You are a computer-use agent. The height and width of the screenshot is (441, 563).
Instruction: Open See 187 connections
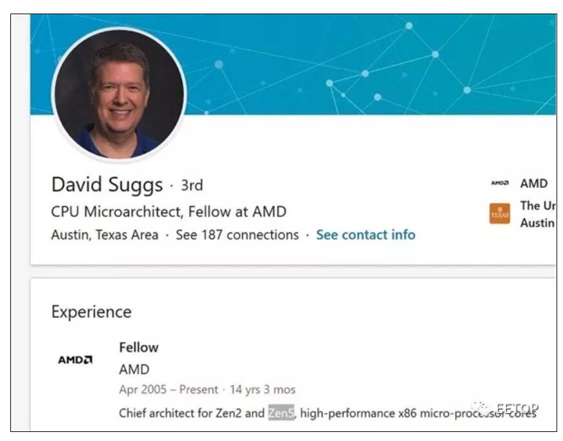[x=237, y=234]
